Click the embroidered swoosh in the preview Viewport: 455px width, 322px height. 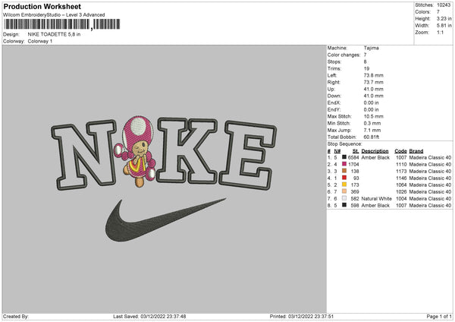pyautogui.click(x=164, y=220)
